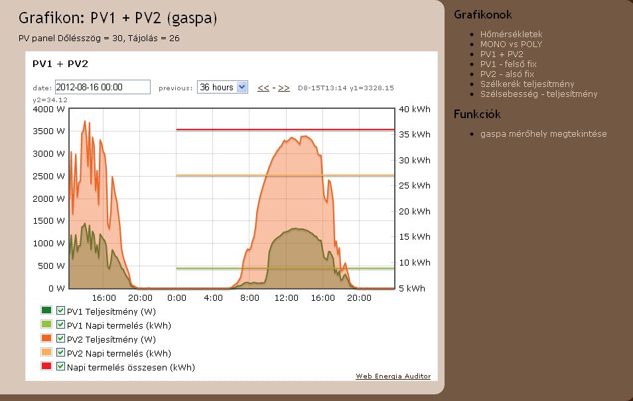Viewport: 633px width, 401px height.
Task: Go to next period with >> link
Action: 284,88
